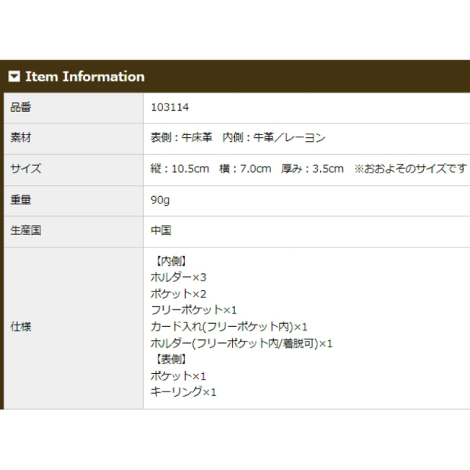Click the 重量 label cell
The image size is (470, 470).
click(x=73, y=200)
